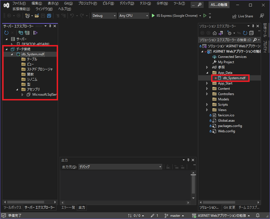
Task: Click the Redo arrow icon
Action: coord(82,16)
